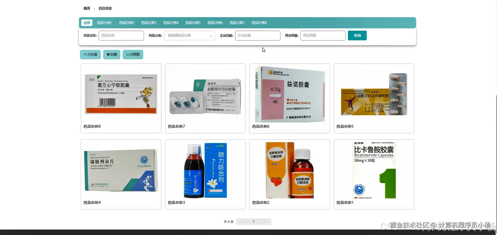The image size is (497, 235).
Task: Select the 药品分类3 category tab
Action: [148, 23]
